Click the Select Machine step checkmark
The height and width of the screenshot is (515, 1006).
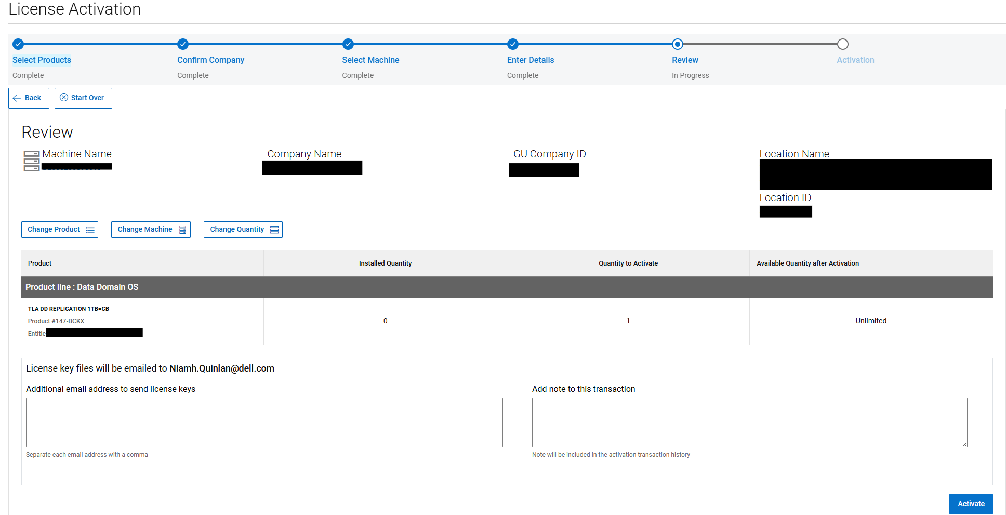348,44
